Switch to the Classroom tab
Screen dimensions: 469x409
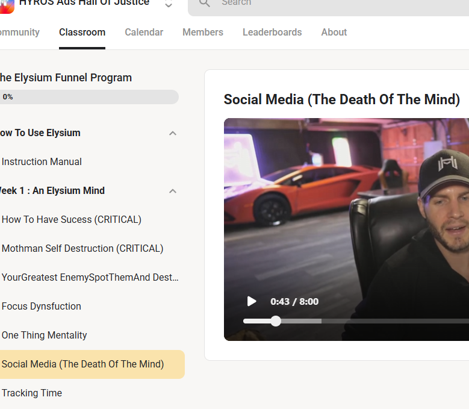coord(82,33)
